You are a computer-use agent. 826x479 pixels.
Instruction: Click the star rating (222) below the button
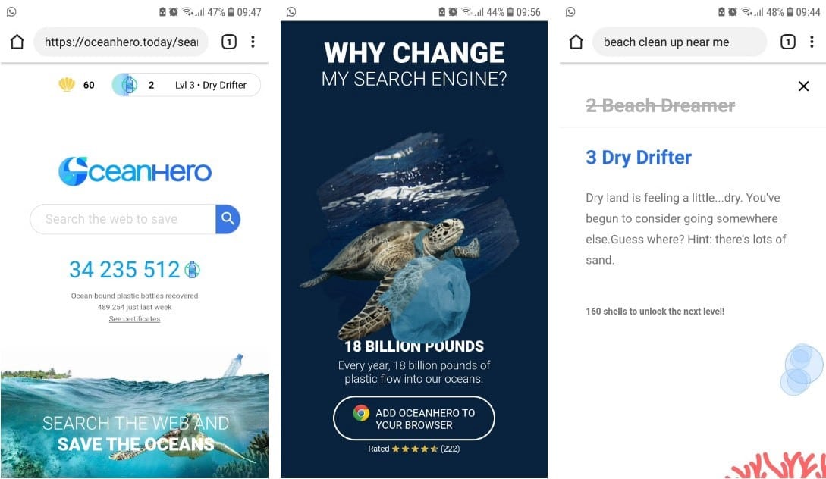[414, 449]
